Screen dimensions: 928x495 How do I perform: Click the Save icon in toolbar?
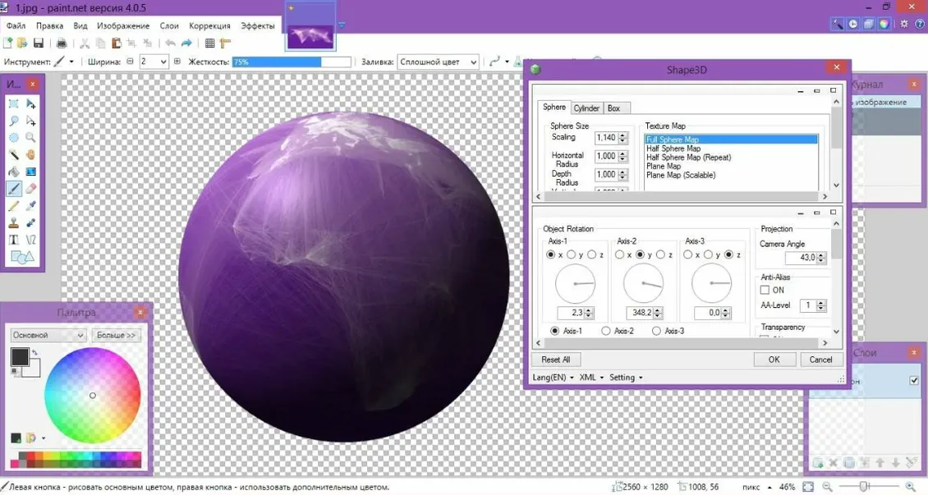point(38,44)
